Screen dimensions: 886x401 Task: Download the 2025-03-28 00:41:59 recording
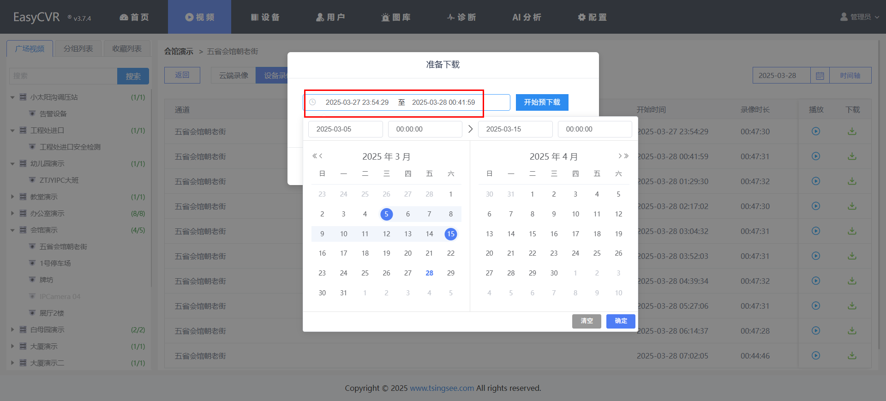852,156
